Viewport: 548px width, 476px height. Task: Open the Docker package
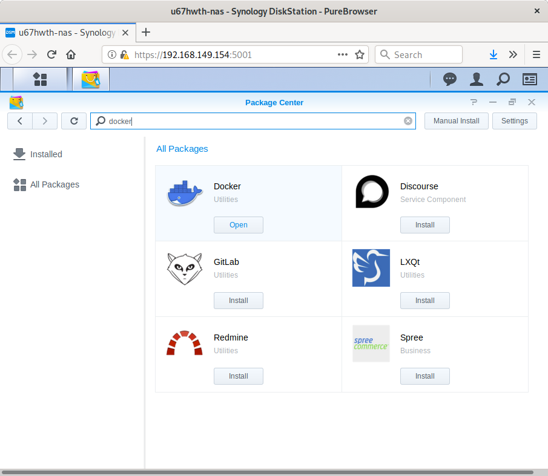click(x=239, y=225)
